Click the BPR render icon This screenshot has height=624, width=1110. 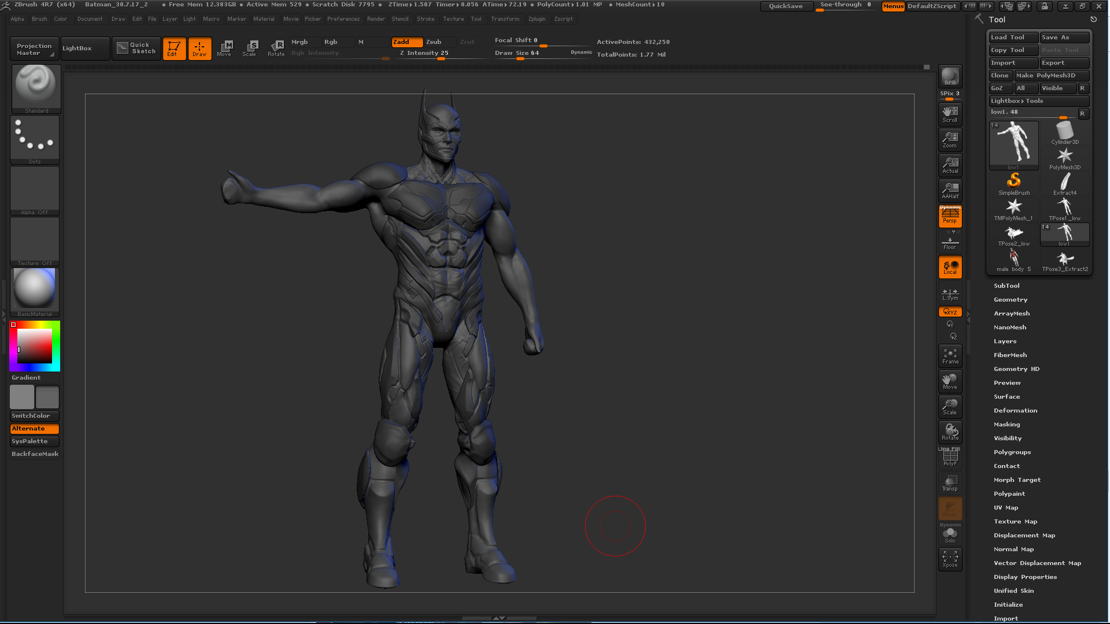point(950,76)
